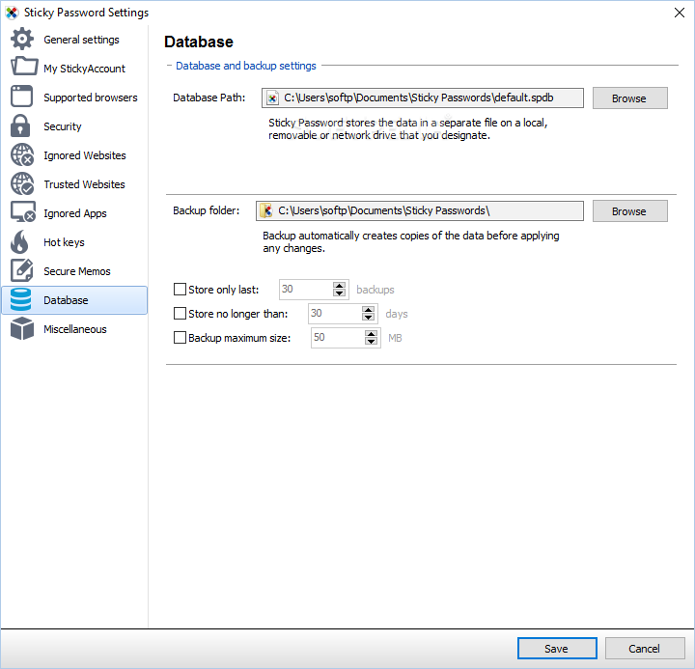The width and height of the screenshot is (695, 669).
Task: Click the Miscellaneous box icon
Action: 22,328
